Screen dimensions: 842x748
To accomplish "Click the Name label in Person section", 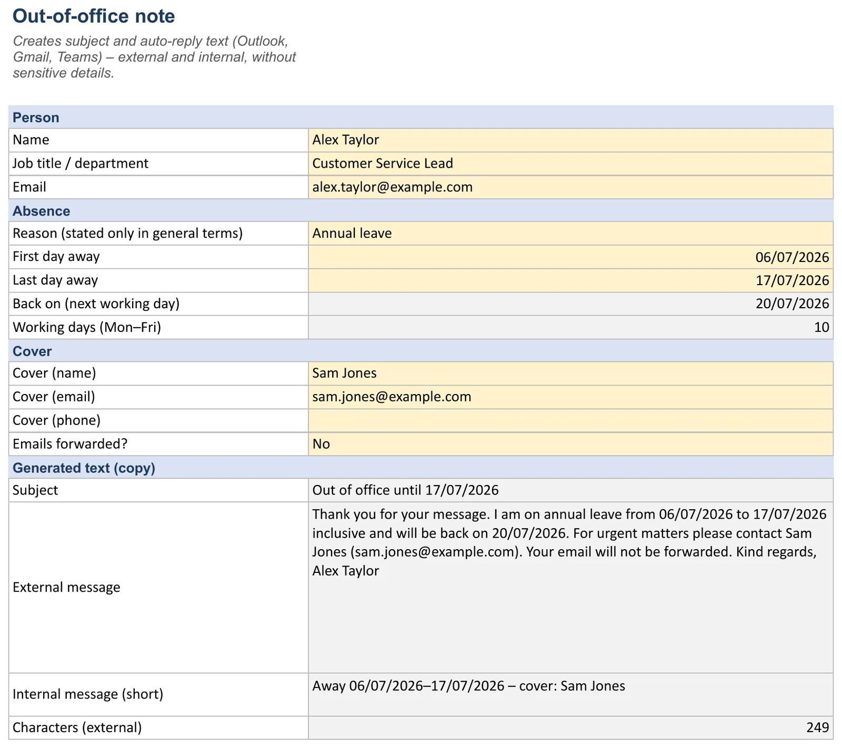I will click(31, 140).
